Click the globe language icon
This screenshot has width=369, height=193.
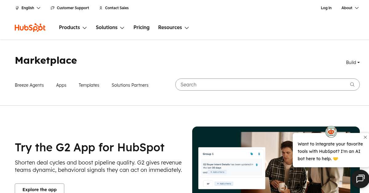17,8
